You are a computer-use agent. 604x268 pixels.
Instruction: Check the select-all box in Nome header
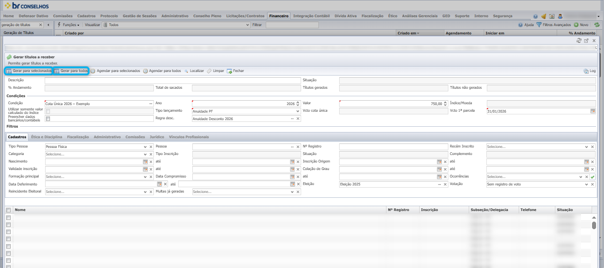[8, 210]
